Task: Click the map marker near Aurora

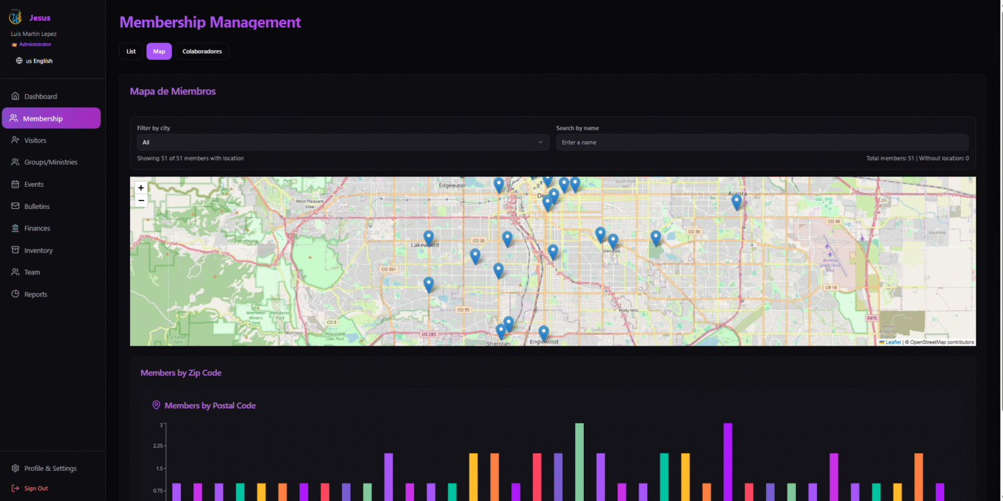Action: point(736,202)
